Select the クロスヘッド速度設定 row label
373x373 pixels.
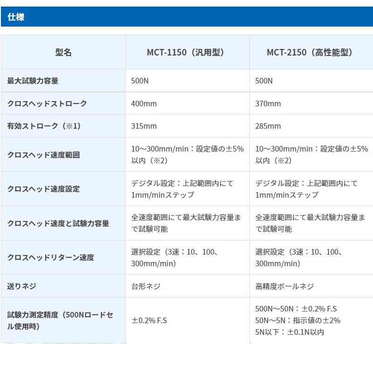coord(43,189)
